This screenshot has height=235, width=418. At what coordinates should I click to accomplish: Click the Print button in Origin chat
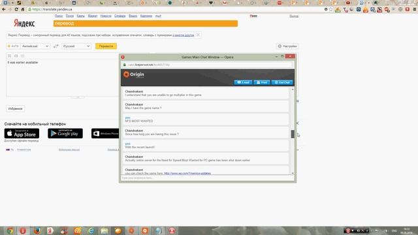[262, 82]
